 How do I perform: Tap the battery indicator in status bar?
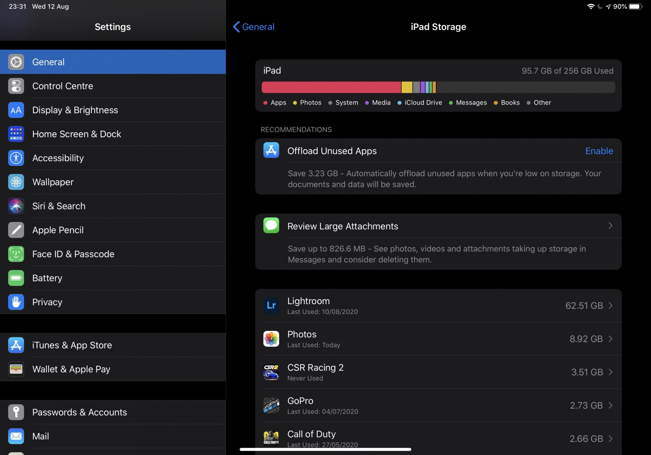(x=635, y=7)
